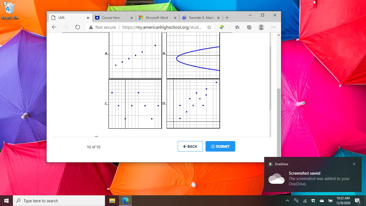Open File Explorer from the taskbar

[x=112, y=201]
